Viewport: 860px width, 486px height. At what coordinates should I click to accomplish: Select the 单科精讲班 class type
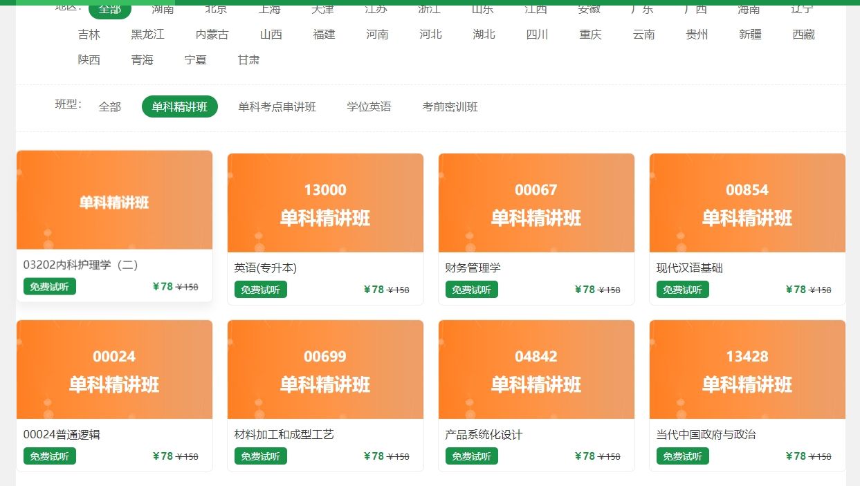[x=180, y=106]
